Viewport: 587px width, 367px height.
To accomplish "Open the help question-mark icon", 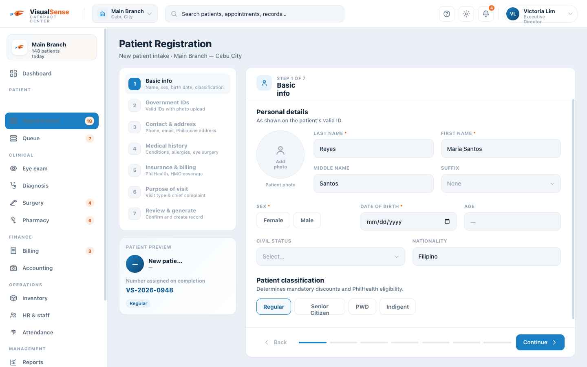I will (x=447, y=14).
